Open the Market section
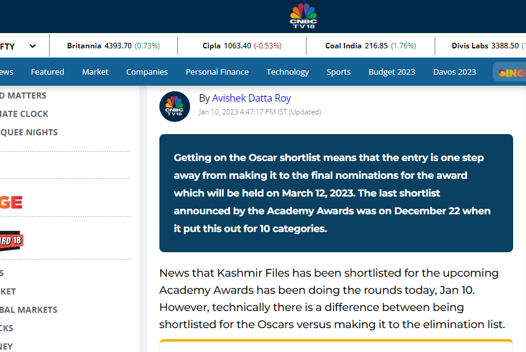 click(x=95, y=72)
